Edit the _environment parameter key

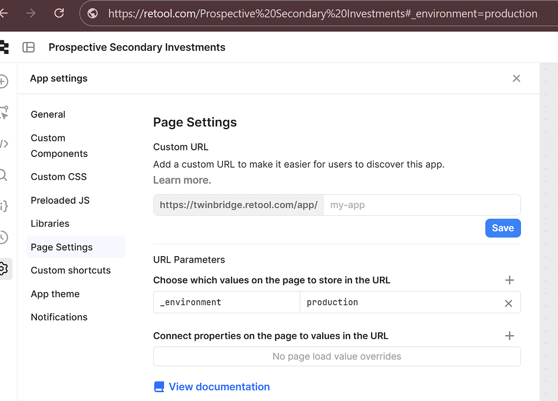[x=227, y=302]
